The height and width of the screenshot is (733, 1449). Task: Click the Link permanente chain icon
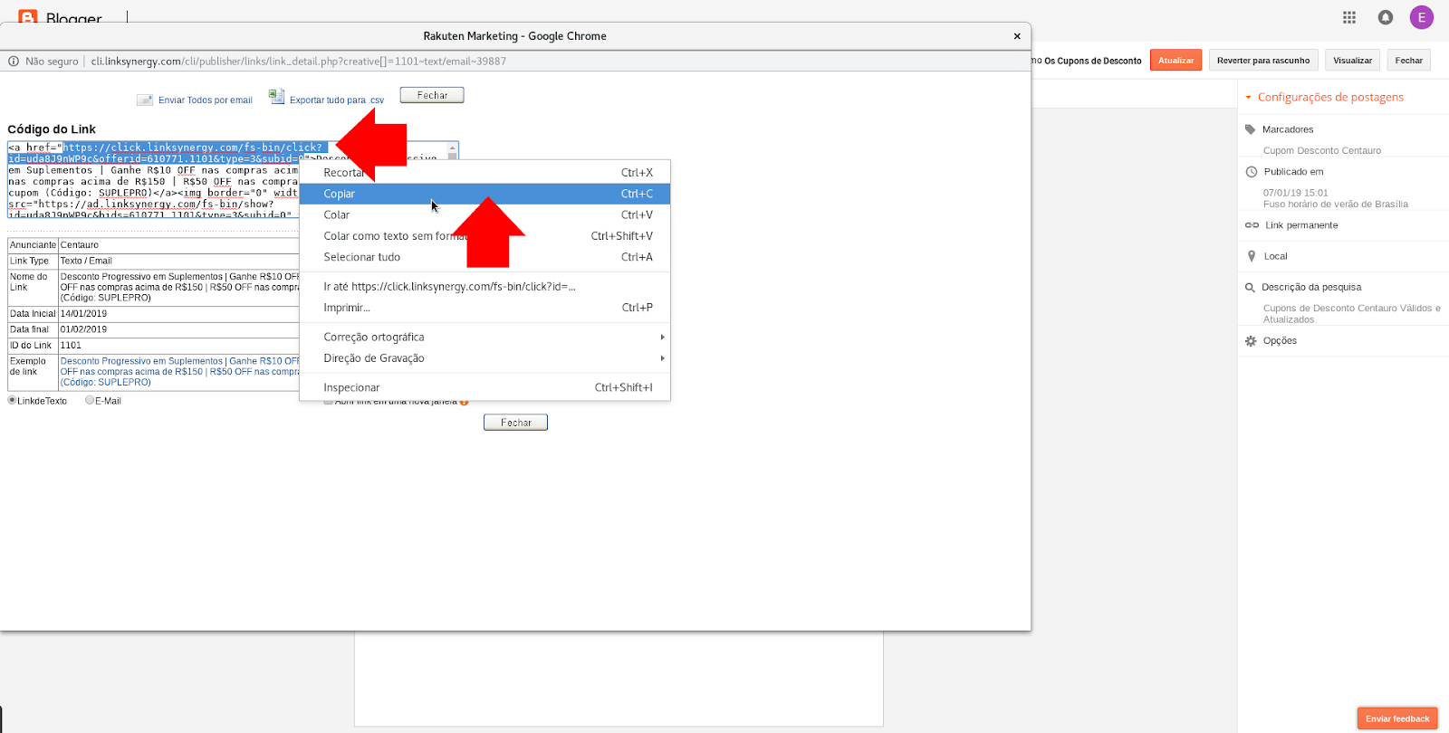(x=1252, y=225)
